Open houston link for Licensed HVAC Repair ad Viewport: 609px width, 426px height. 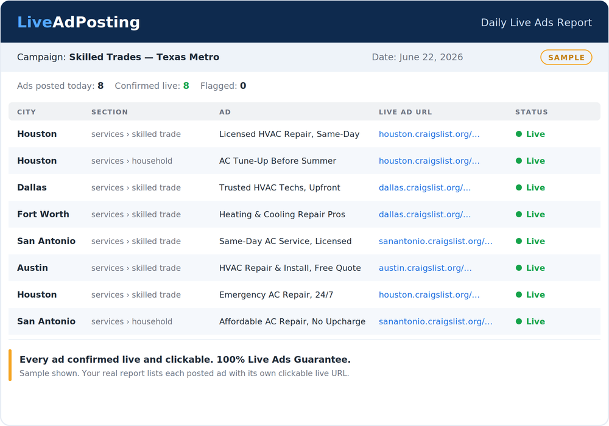tap(429, 134)
